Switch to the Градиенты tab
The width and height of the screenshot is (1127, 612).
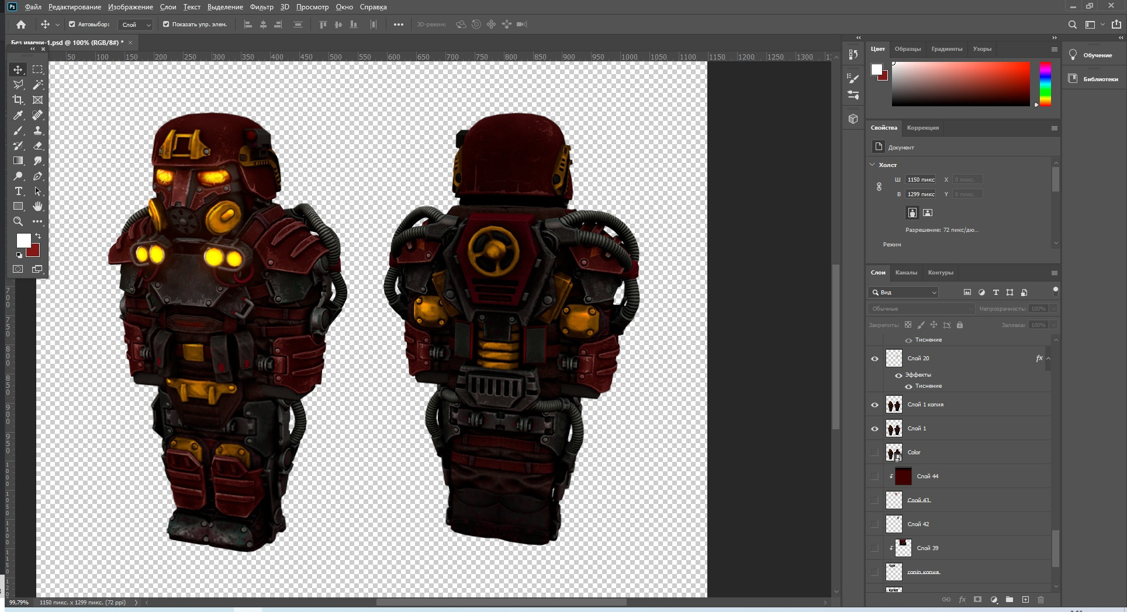pos(947,49)
